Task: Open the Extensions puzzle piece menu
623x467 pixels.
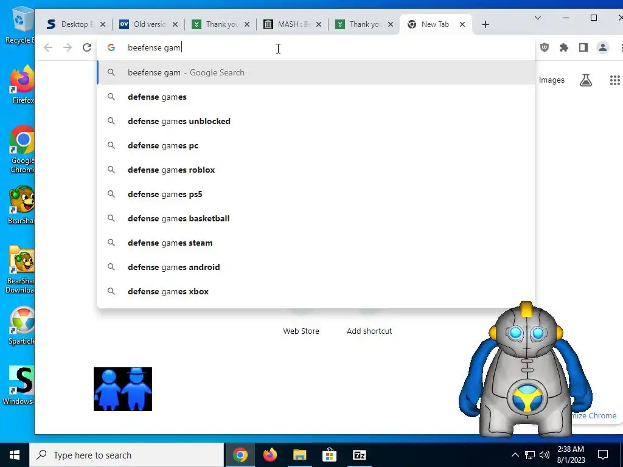Action: [x=564, y=47]
